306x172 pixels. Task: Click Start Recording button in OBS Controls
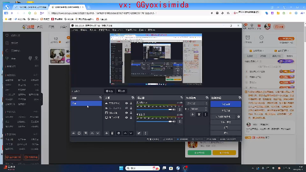(x=226, y=110)
